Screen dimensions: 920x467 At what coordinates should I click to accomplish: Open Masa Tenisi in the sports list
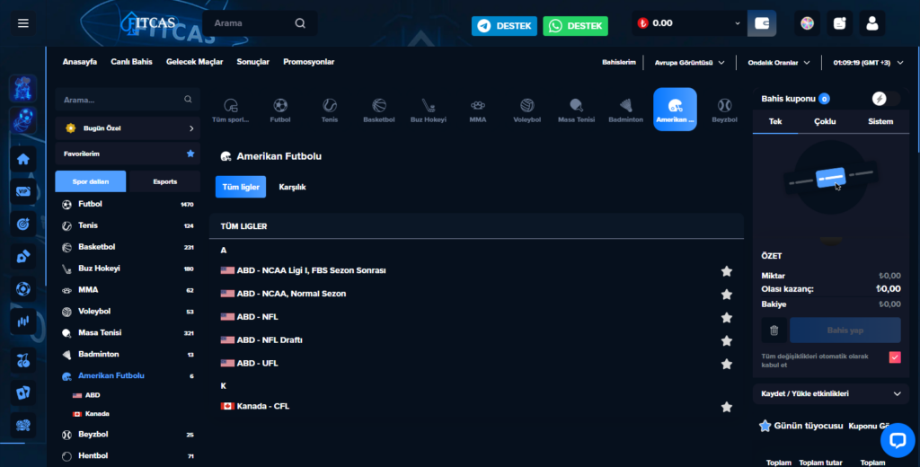(x=128, y=332)
